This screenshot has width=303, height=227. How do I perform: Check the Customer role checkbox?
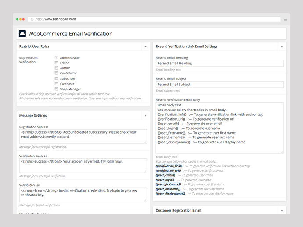pyautogui.click(x=56, y=84)
